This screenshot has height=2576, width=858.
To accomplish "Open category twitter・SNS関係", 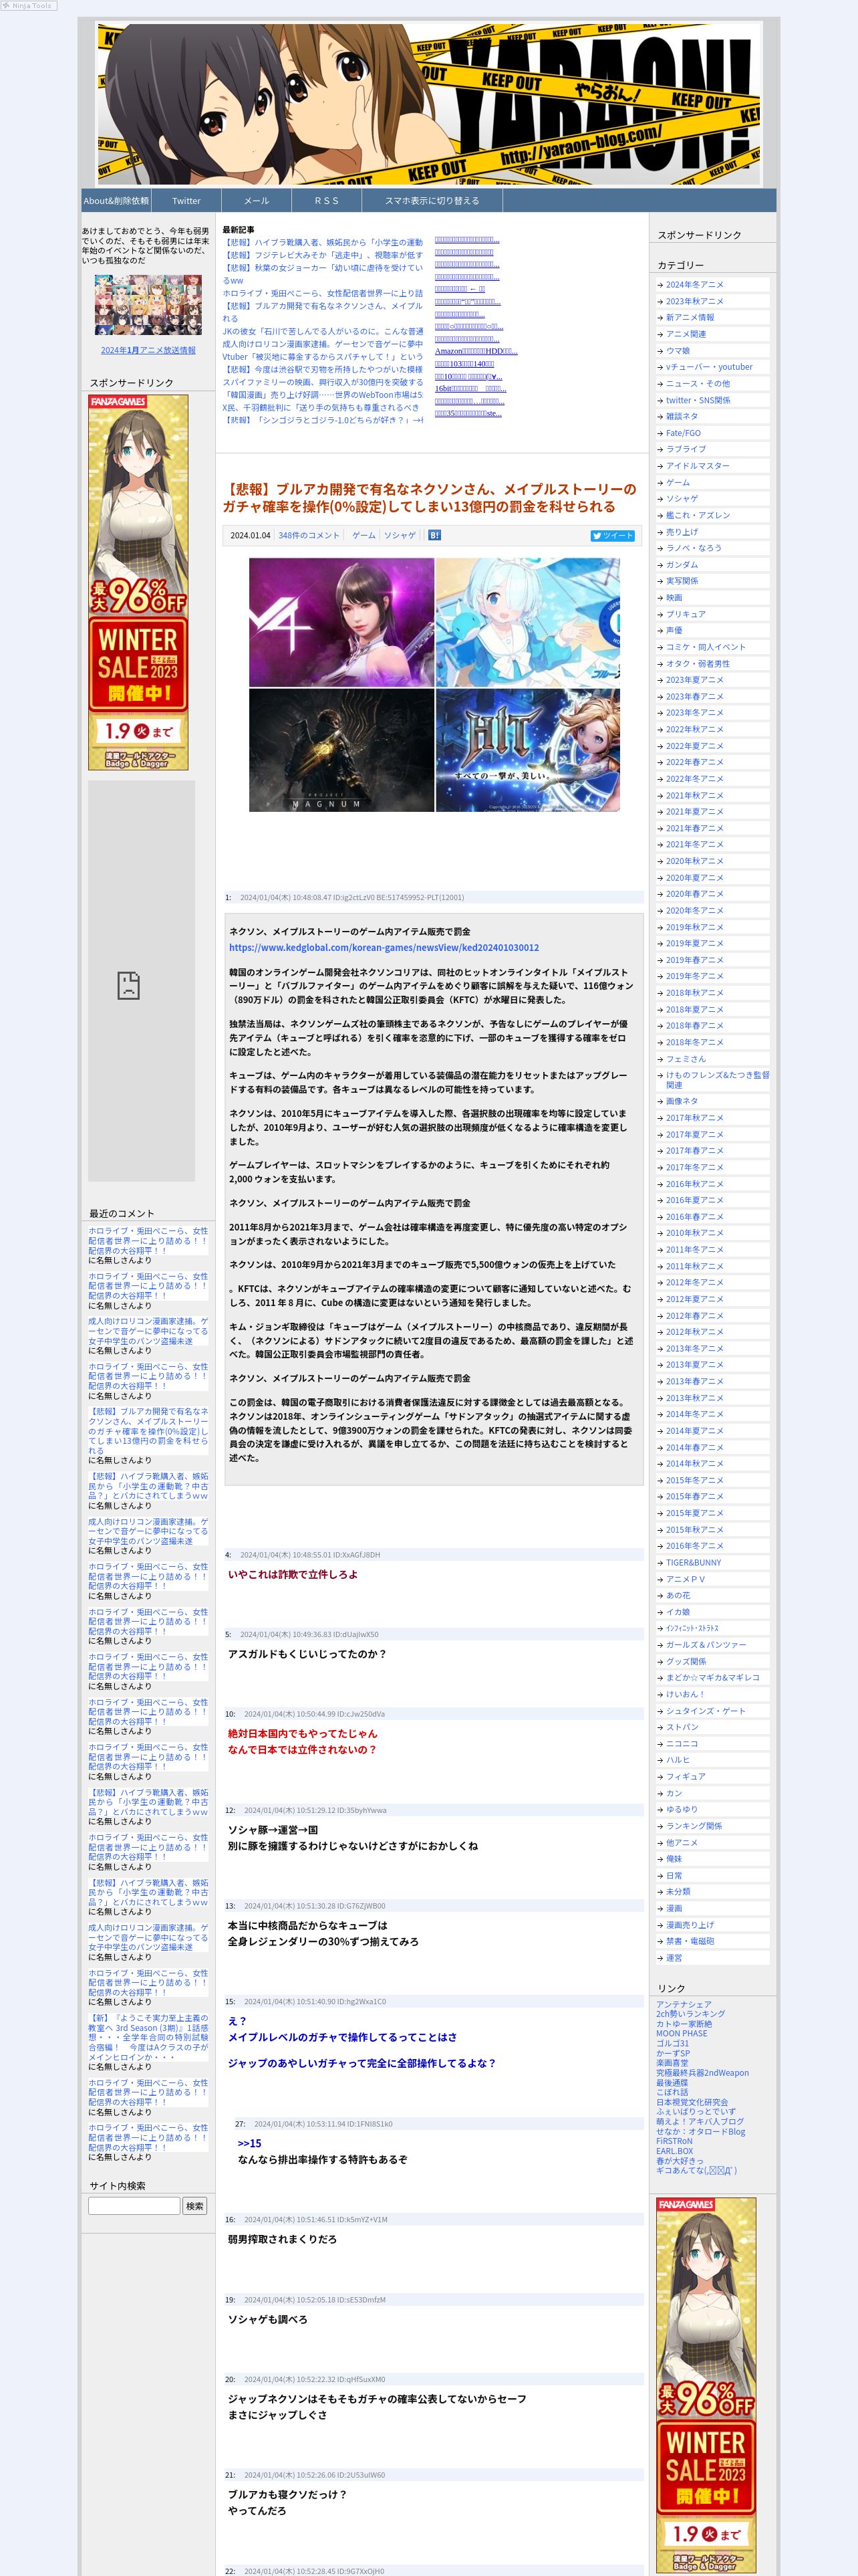I will (x=698, y=400).
